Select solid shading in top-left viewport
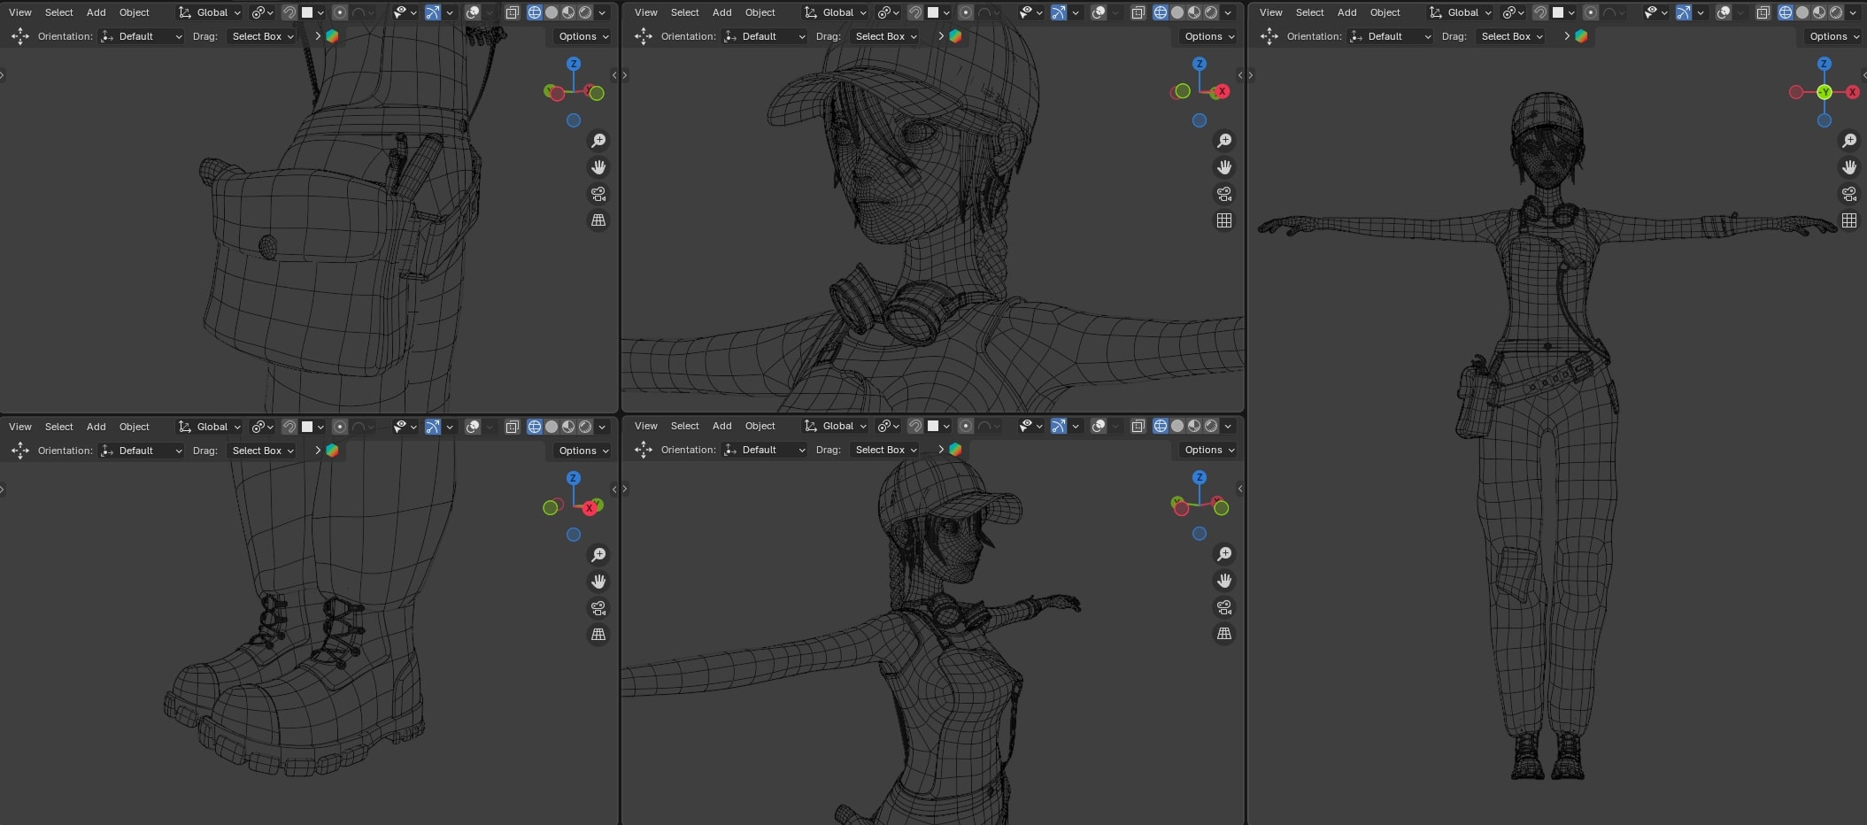The width and height of the screenshot is (1867, 825). tap(552, 12)
